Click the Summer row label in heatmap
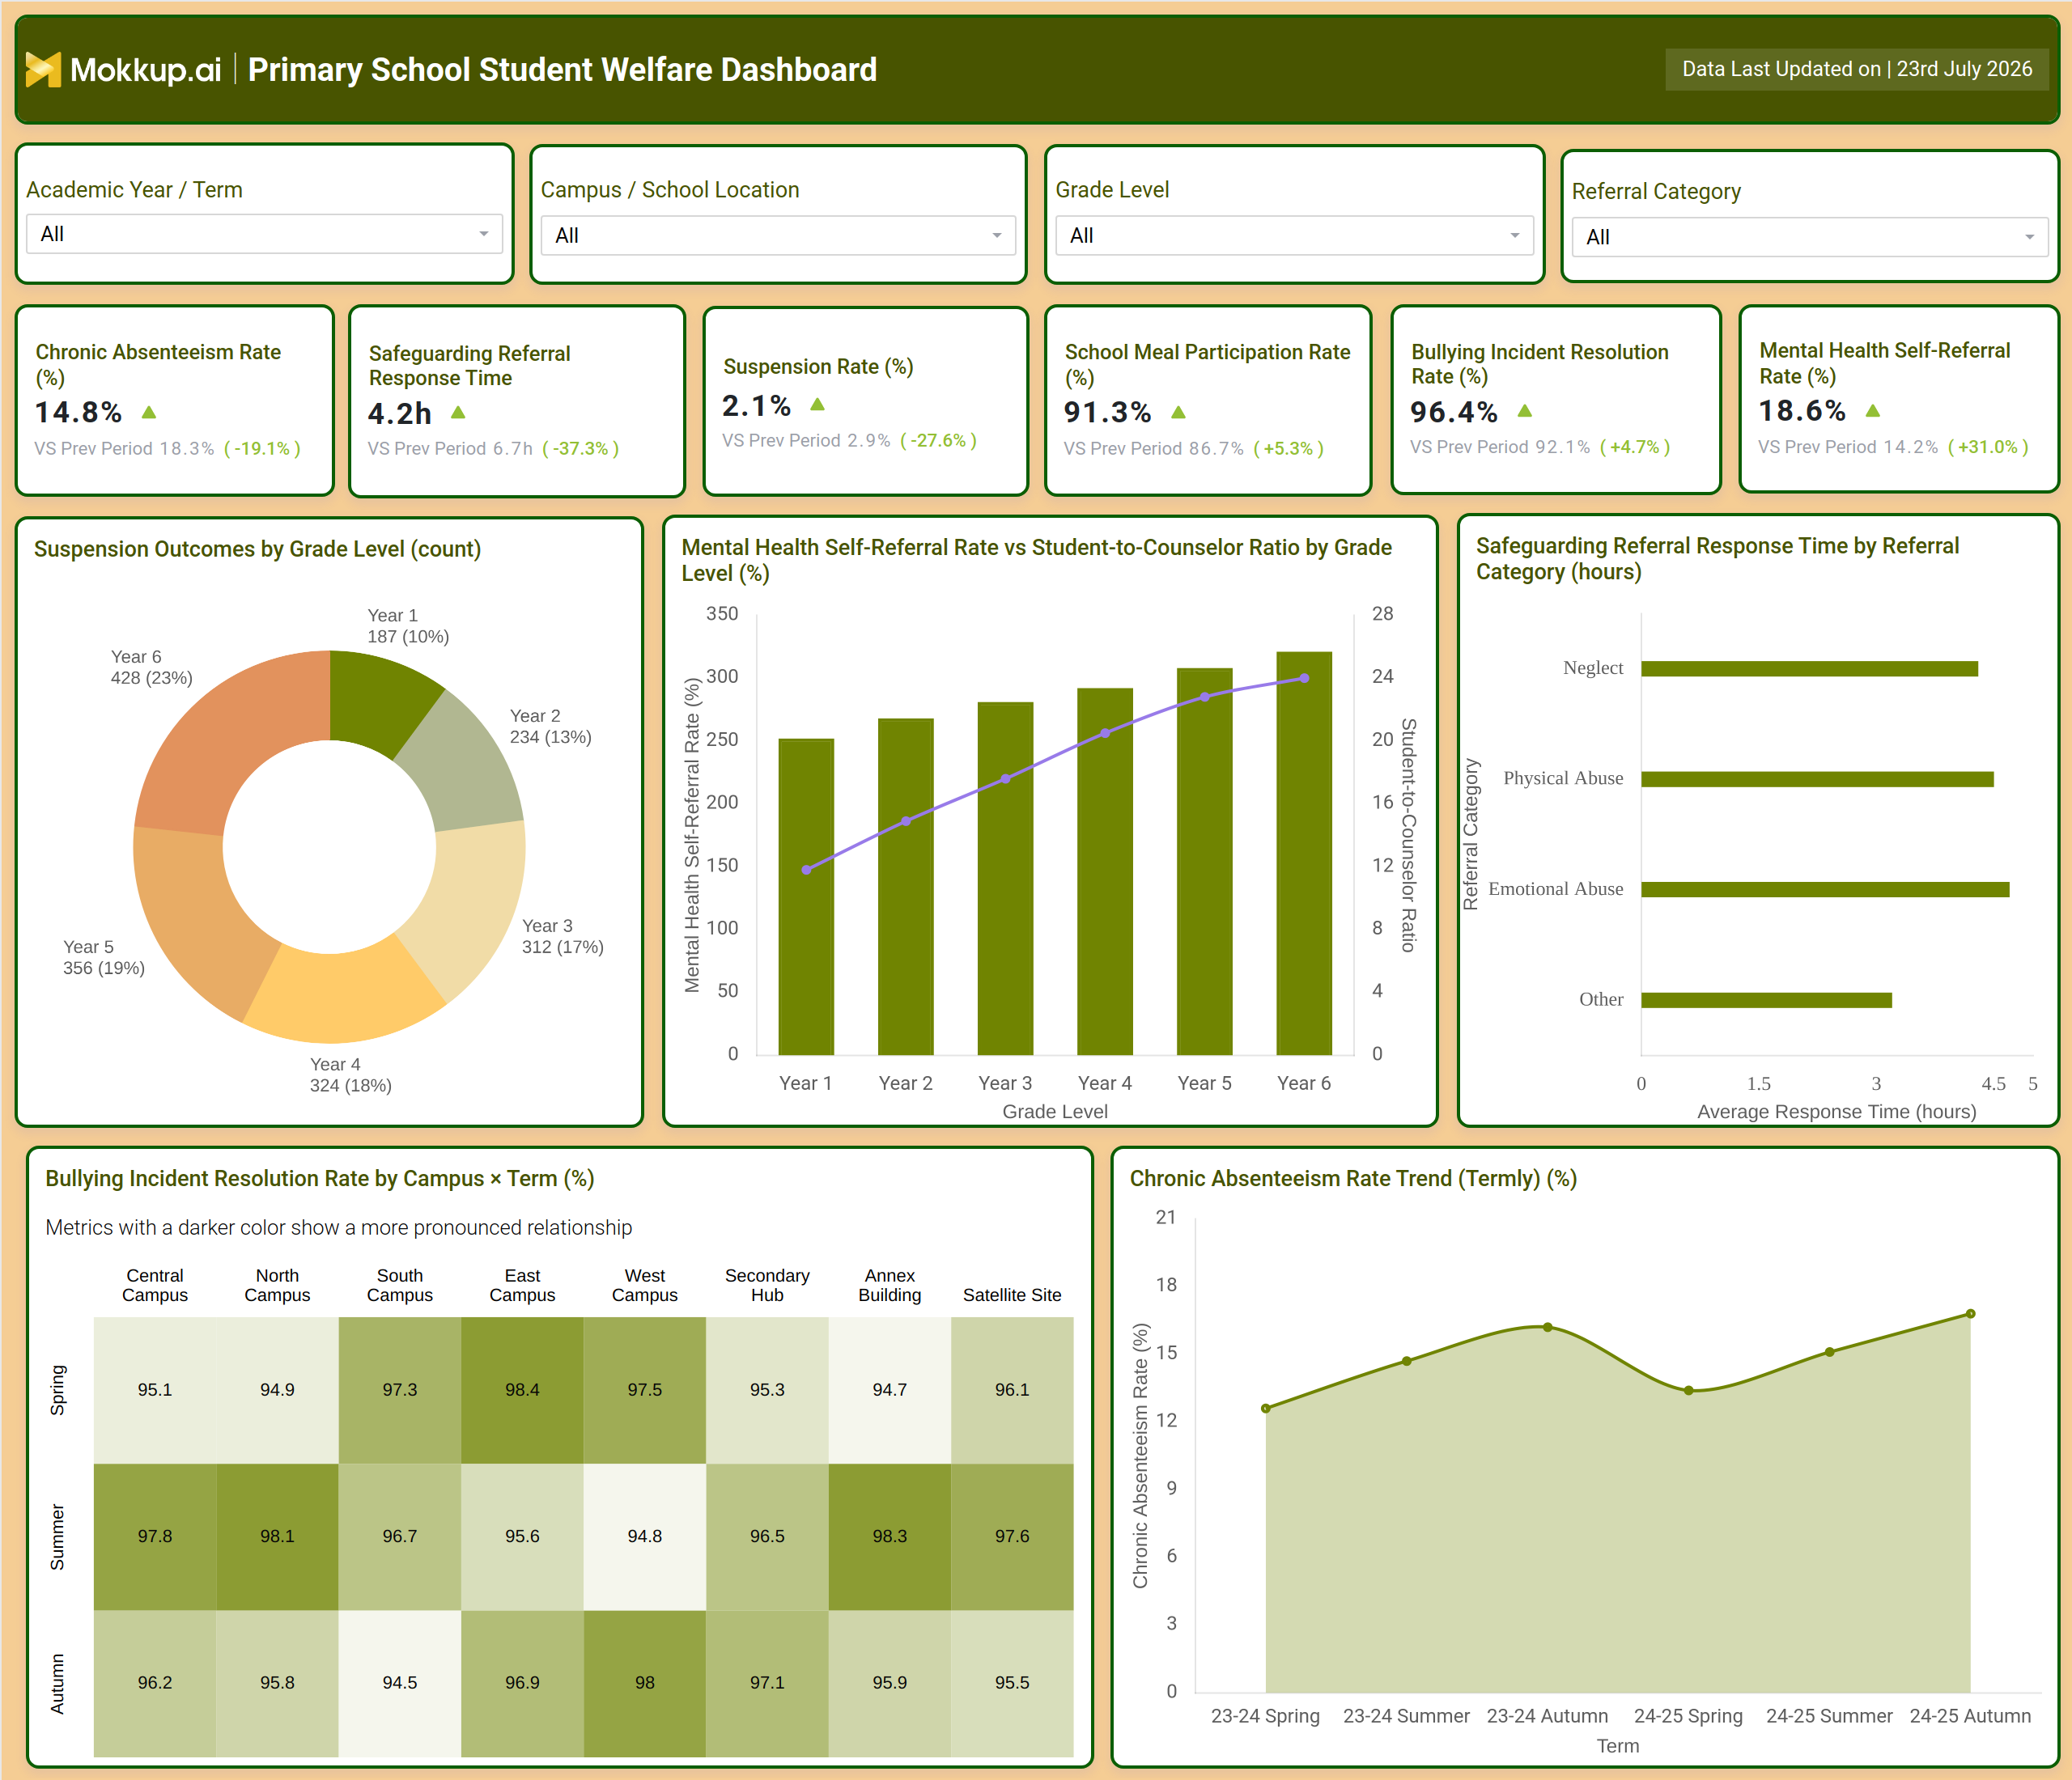 [x=58, y=1537]
